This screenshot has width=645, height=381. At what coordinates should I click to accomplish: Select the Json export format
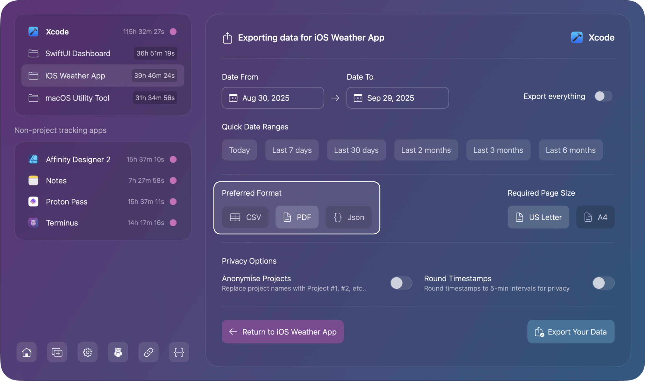click(348, 217)
